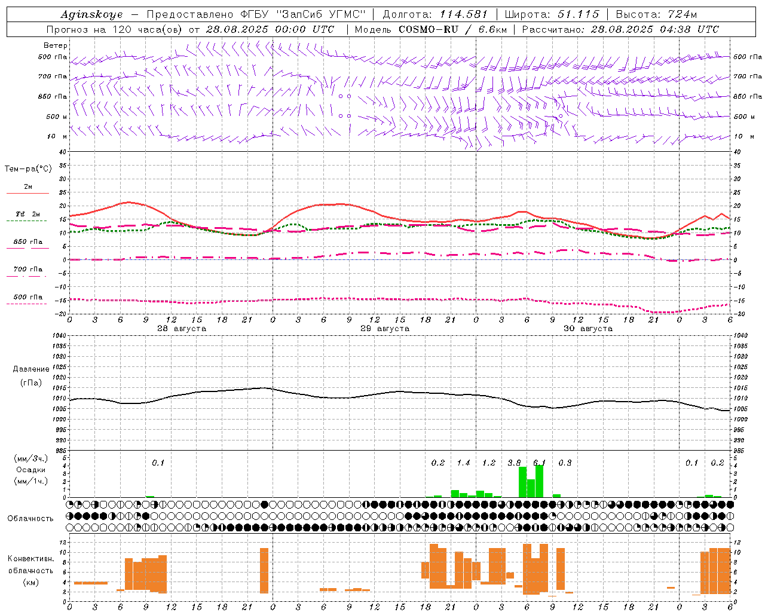Viewport: 765px width, 612px height.
Task: Click the 1.4 precipitation total
Action: tap(463, 463)
